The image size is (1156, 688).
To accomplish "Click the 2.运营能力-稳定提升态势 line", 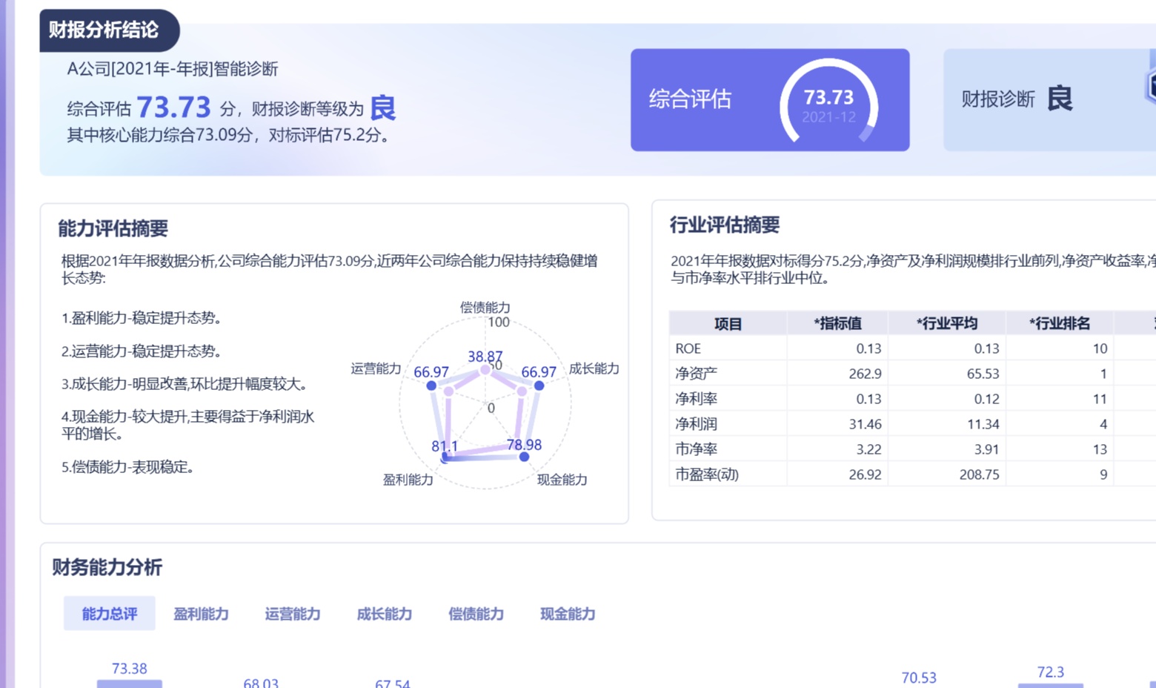I will pyautogui.click(x=142, y=351).
